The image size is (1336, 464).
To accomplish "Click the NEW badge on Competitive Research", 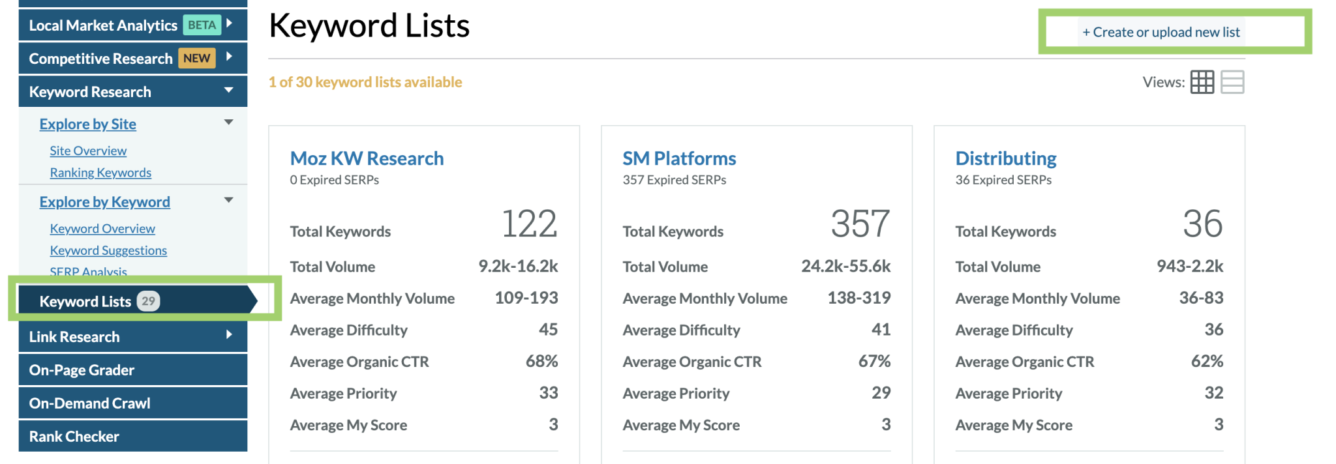I will (196, 58).
